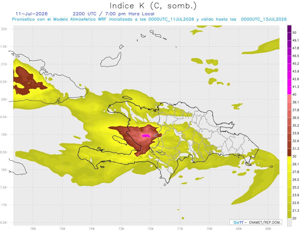This screenshot has width=301, height=232.
Task: Click the latitude axis label "18N"
Action: click(4, 170)
